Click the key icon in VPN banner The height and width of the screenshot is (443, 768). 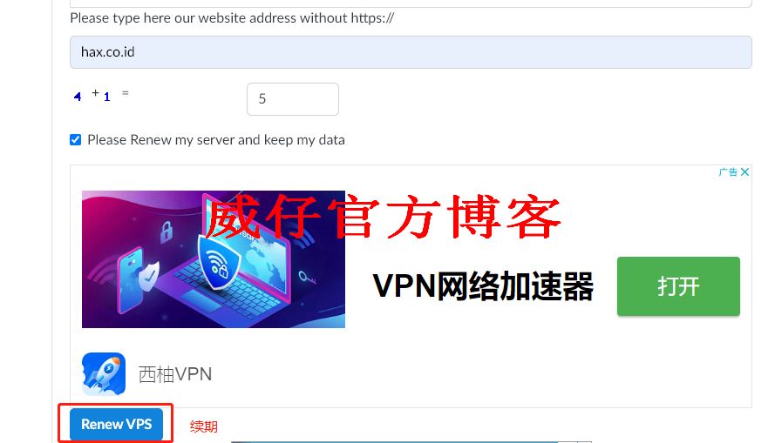tap(307, 279)
